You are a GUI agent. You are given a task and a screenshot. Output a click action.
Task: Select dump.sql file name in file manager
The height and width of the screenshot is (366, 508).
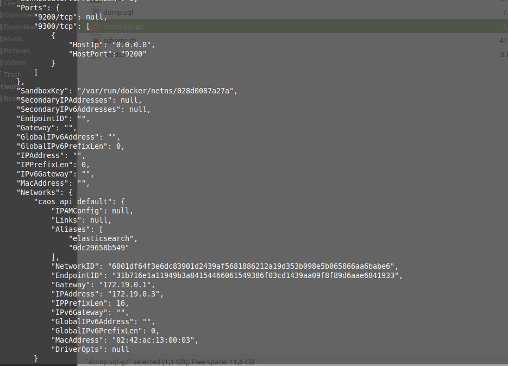(118, 12)
